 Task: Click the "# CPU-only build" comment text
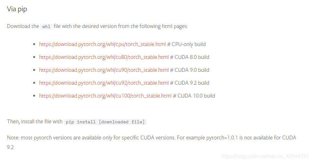[186, 44]
